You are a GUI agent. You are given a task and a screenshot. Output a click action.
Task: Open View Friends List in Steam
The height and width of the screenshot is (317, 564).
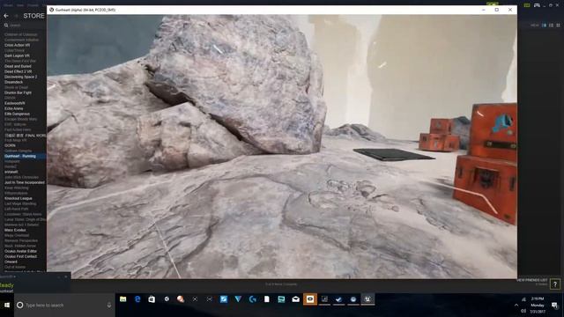(x=532, y=280)
